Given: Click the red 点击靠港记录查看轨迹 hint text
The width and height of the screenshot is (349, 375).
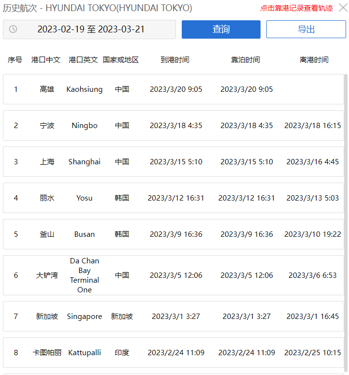Looking at the screenshot, I should [x=296, y=8].
